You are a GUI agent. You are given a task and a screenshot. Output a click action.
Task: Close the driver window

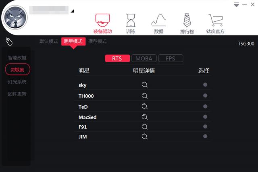pos(253,4)
